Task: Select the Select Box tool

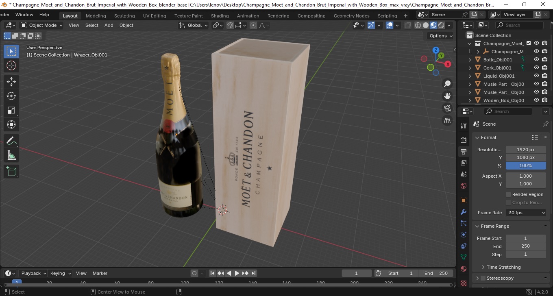Action: click(x=11, y=51)
